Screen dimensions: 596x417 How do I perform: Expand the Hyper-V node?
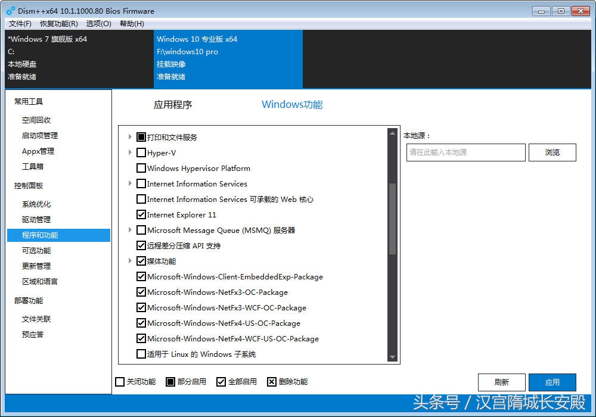coord(129,153)
